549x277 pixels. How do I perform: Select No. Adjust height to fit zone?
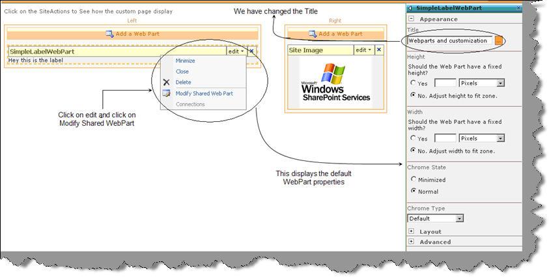pyautogui.click(x=413, y=95)
